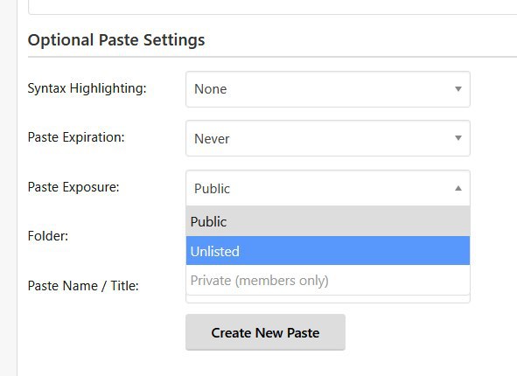Click the Paste Exposure label
Image resolution: width=517 pixels, height=376 pixels.
click(x=73, y=187)
